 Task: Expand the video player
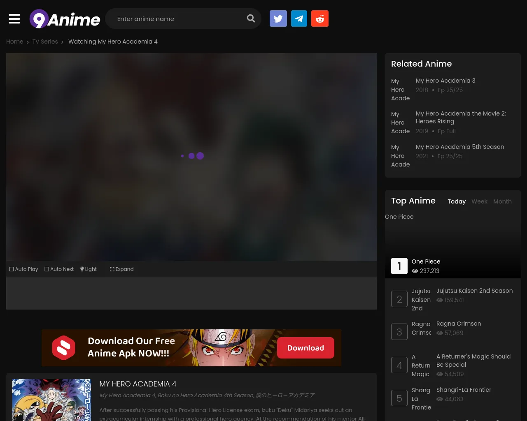(x=121, y=269)
